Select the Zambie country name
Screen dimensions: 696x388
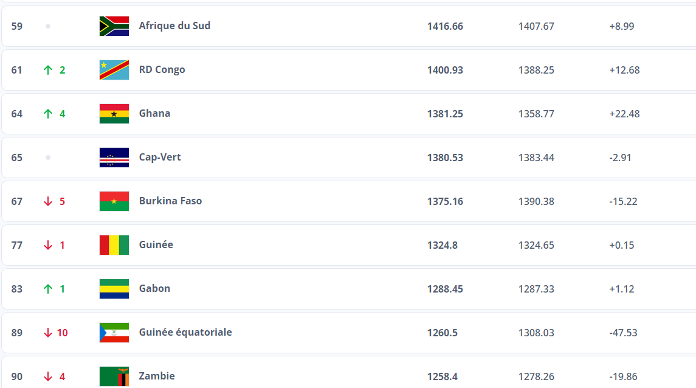(157, 376)
